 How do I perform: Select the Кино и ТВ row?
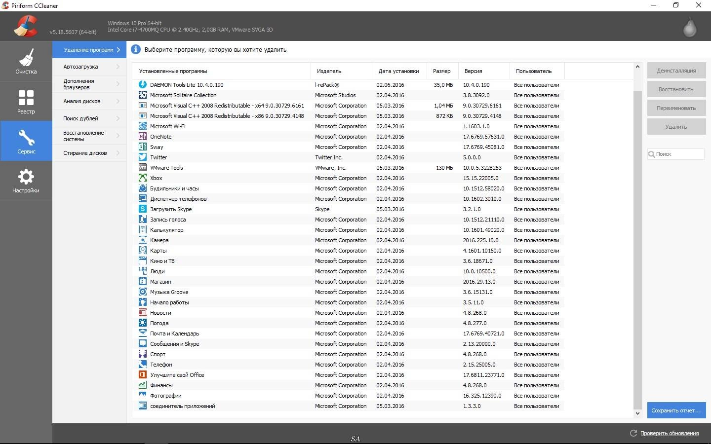(x=348, y=261)
